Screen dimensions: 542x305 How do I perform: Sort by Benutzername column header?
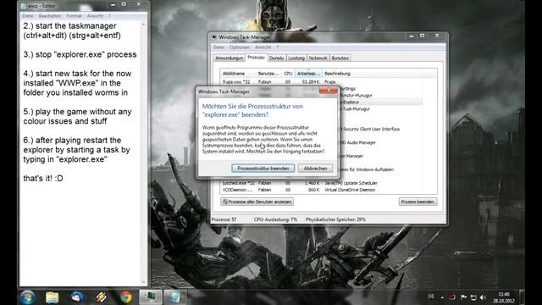268,74
